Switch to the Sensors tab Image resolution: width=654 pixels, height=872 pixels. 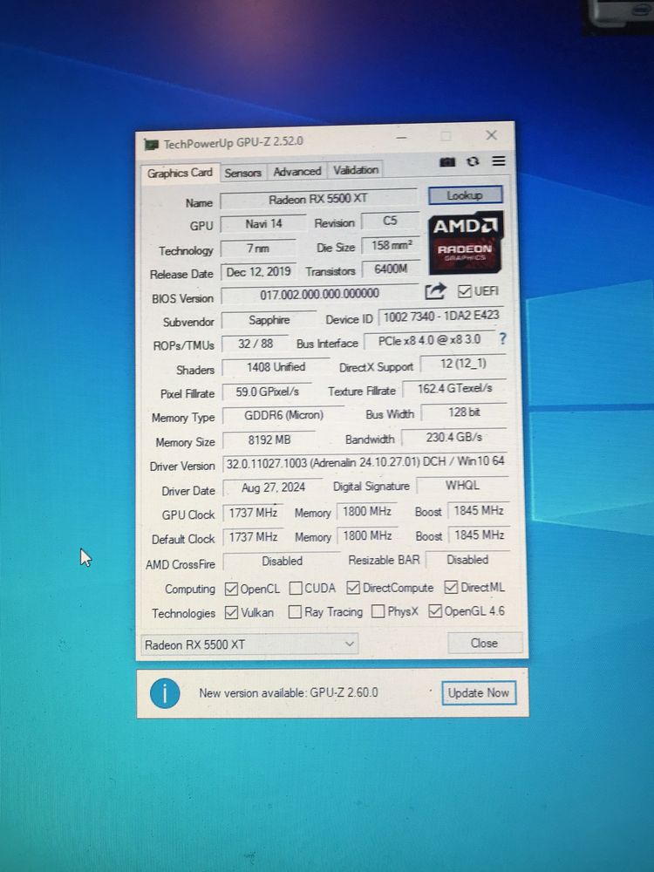243,173
